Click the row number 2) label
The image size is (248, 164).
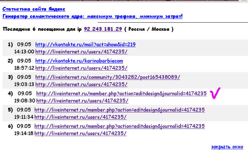(10, 61)
